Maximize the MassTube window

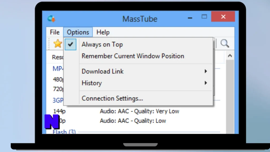click(x=204, y=17)
